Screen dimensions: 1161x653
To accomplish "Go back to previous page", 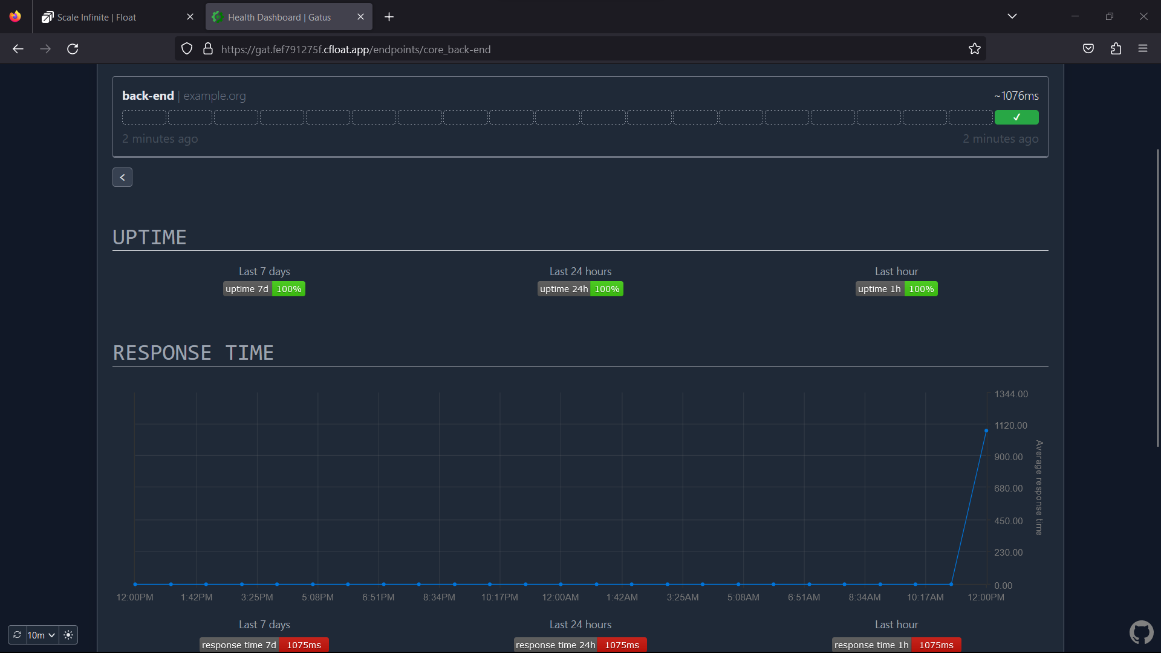I will coord(18,49).
